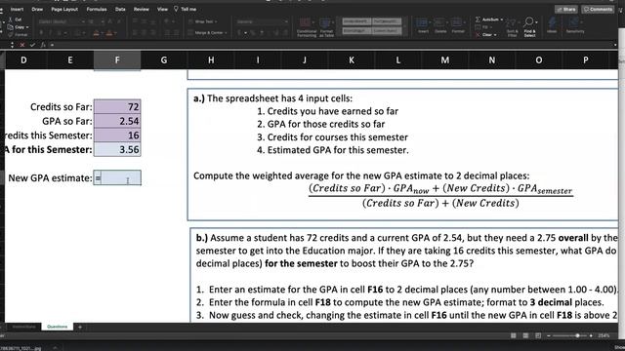Click the zoom in plus button
Image resolution: width=625 pixels, height=351 pixels.
pos(591,335)
